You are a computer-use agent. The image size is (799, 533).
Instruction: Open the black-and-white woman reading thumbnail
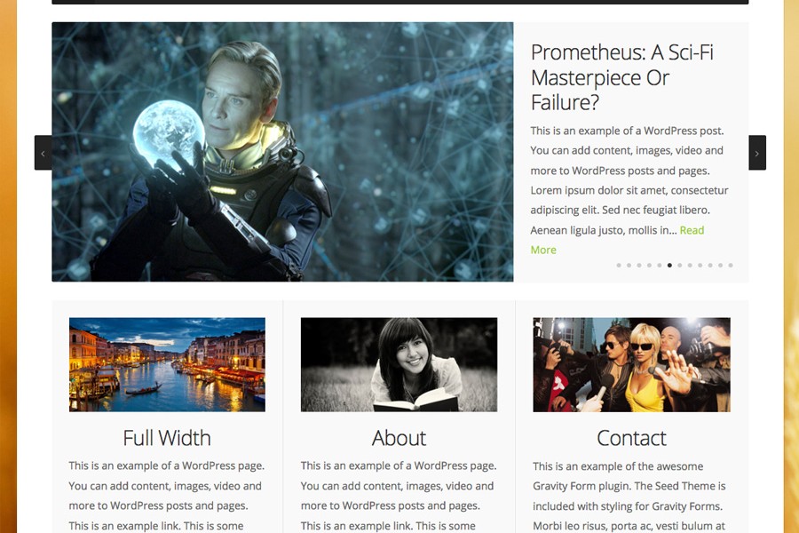pos(399,365)
